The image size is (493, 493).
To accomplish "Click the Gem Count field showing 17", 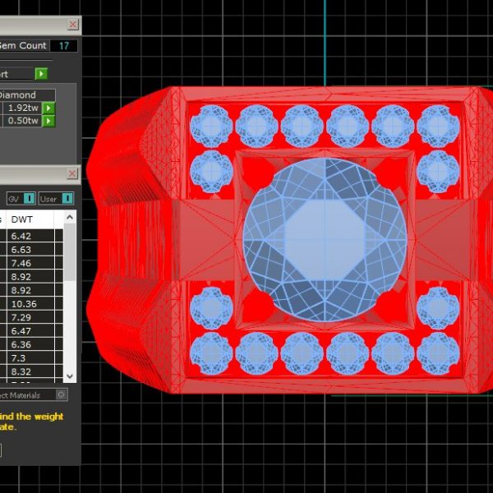I will point(64,46).
